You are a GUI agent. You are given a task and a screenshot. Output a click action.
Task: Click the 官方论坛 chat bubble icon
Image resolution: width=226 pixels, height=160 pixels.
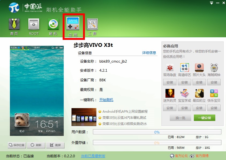(x=172, y=156)
